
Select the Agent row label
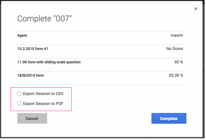coord(22,35)
